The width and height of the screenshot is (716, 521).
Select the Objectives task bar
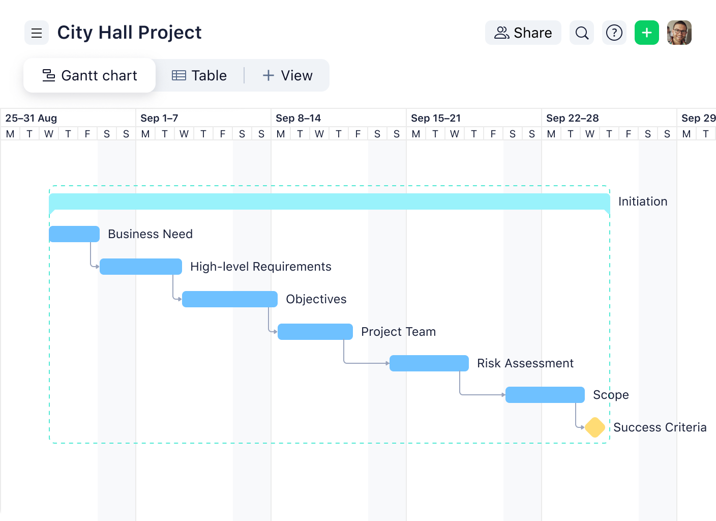coord(229,299)
